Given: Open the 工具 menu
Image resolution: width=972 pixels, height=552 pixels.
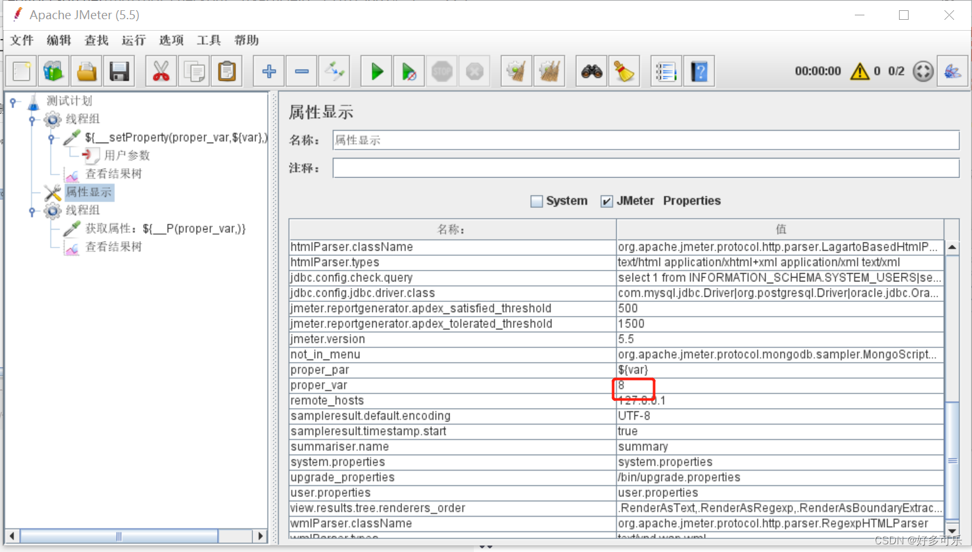Looking at the screenshot, I should tap(209, 40).
